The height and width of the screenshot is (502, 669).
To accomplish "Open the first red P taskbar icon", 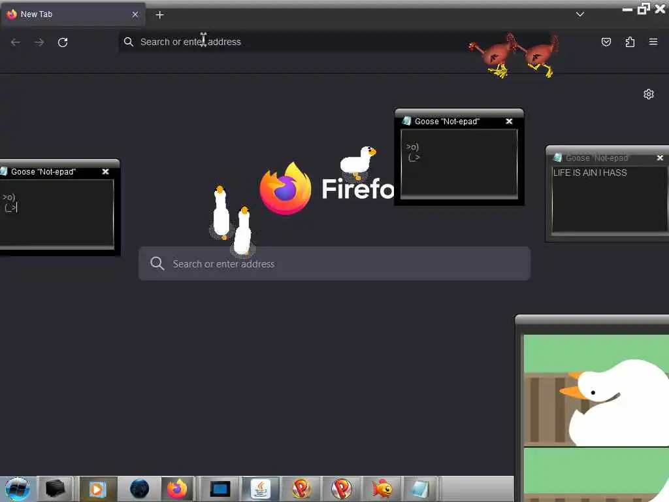I will (301, 489).
